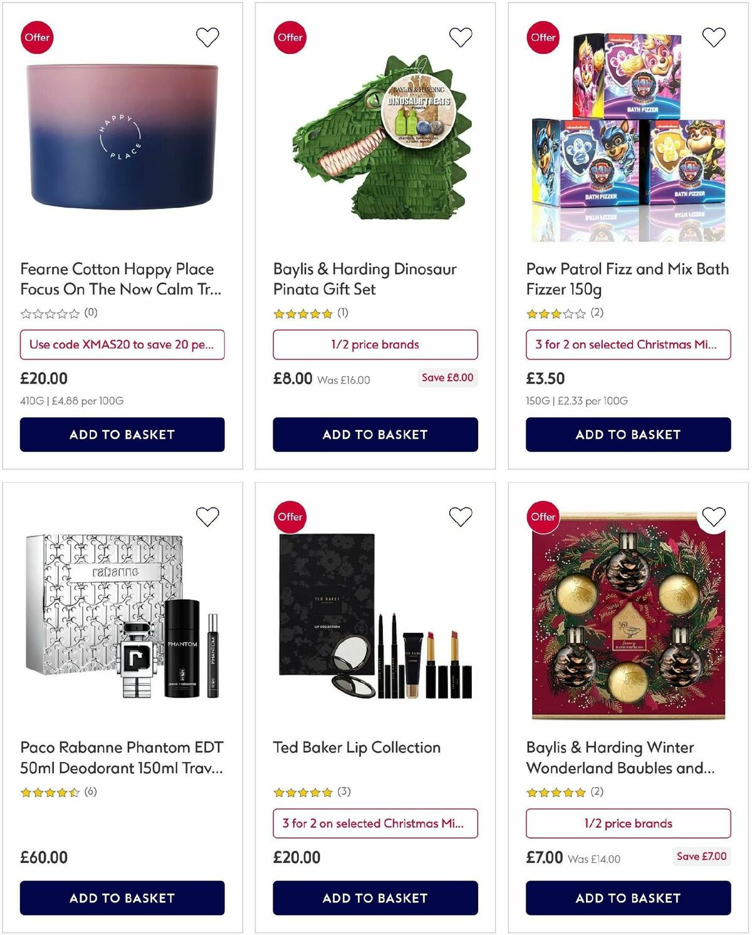The height and width of the screenshot is (935, 752).
Task: Toggle the wishlist heart on the Winter Wonderland Baubles
Action: click(713, 517)
